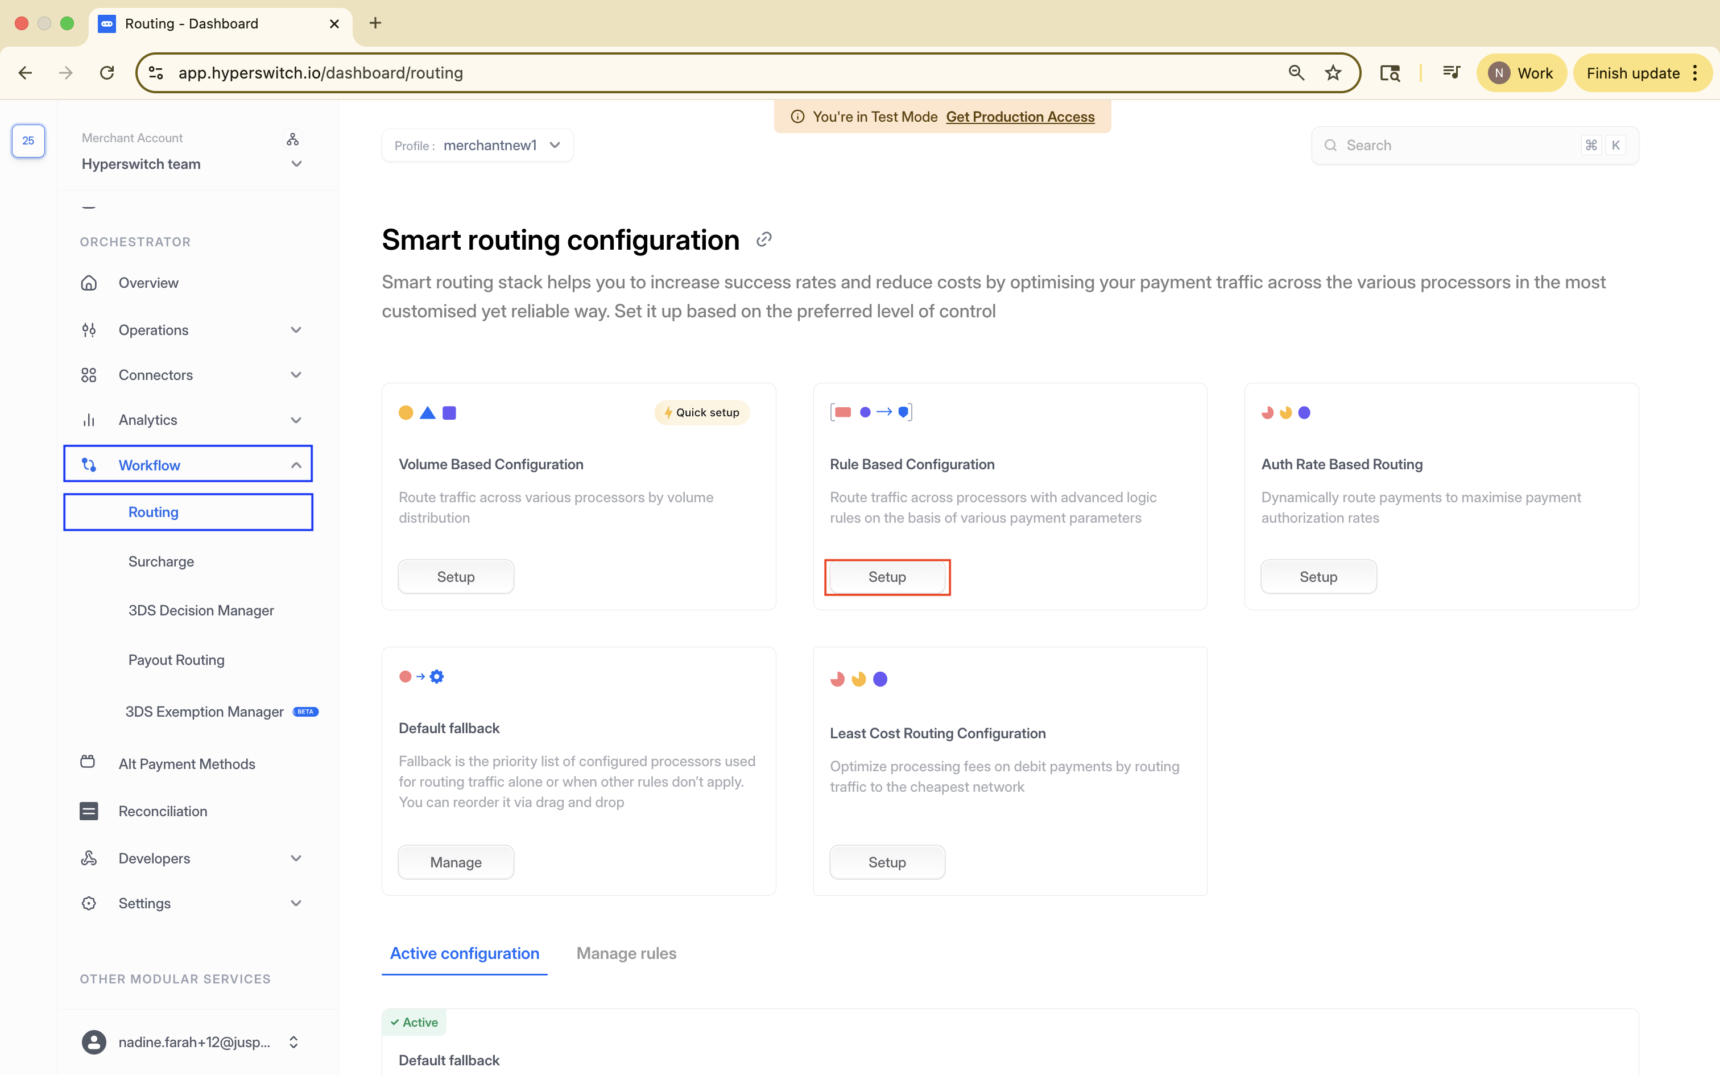The image size is (1720, 1075).
Task: Click the site information icon in address bar
Action: point(156,73)
